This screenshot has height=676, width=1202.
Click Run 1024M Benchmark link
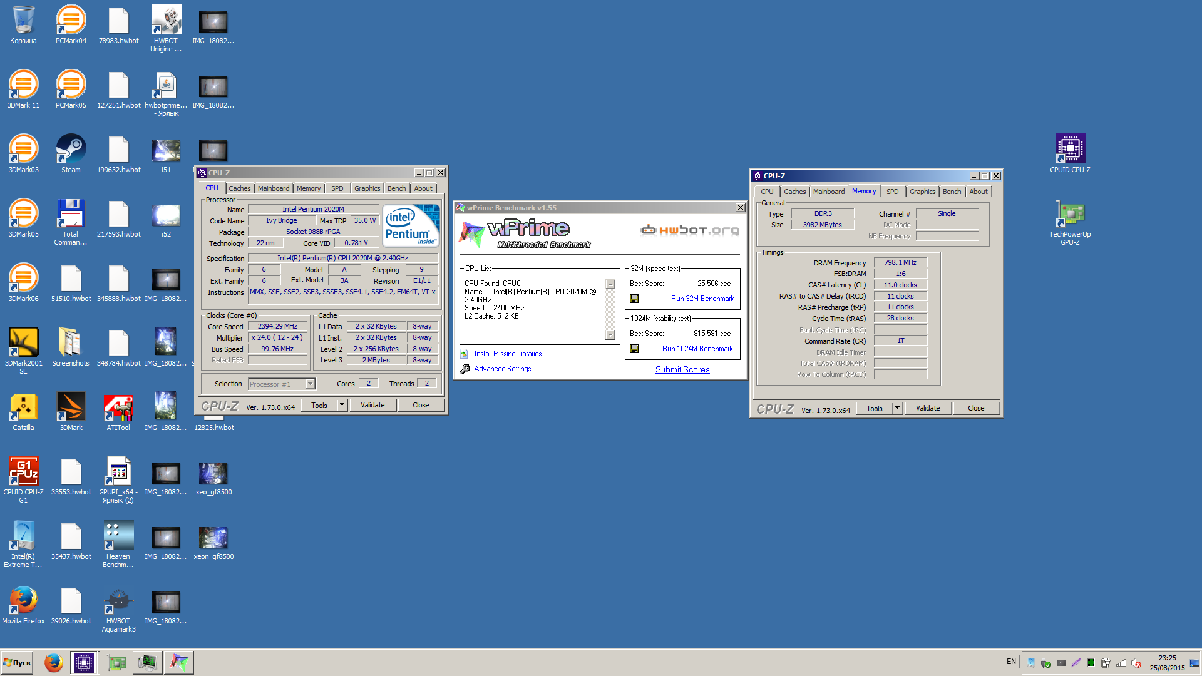(x=697, y=349)
